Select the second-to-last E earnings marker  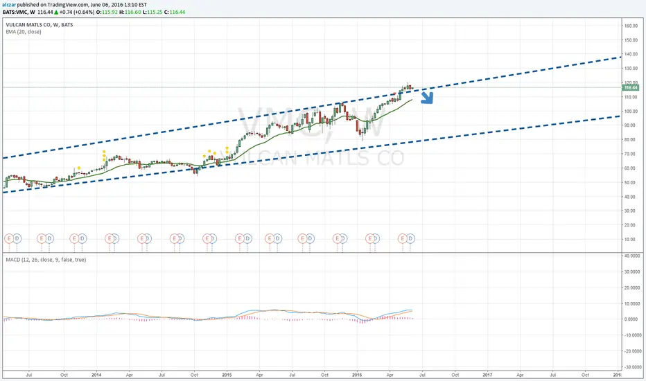(x=370, y=238)
